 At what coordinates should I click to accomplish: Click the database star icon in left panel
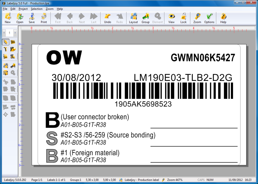(x=6, y=73)
